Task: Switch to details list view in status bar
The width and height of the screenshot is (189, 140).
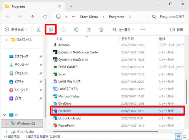Action: point(178,137)
